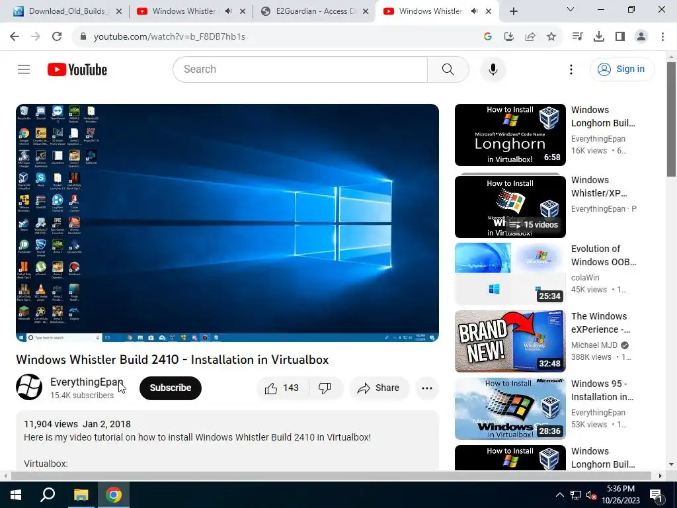Show hidden system tray icons
The width and height of the screenshot is (677, 508).
point(559,495)
